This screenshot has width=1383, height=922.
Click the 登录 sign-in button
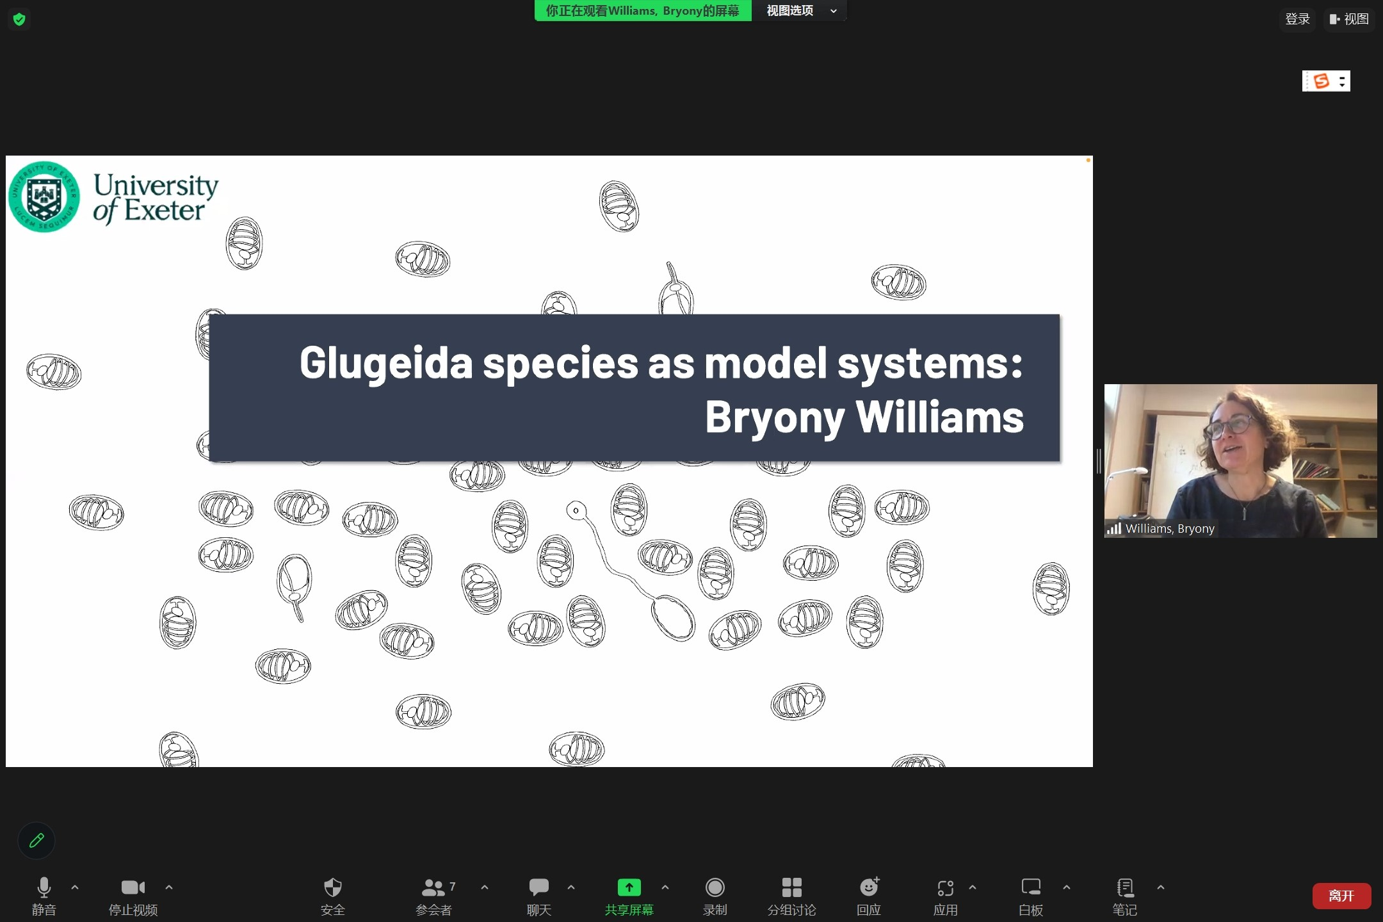tap(1297, 19)
